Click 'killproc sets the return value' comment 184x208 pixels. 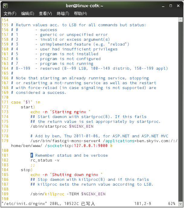coord(74,184)
